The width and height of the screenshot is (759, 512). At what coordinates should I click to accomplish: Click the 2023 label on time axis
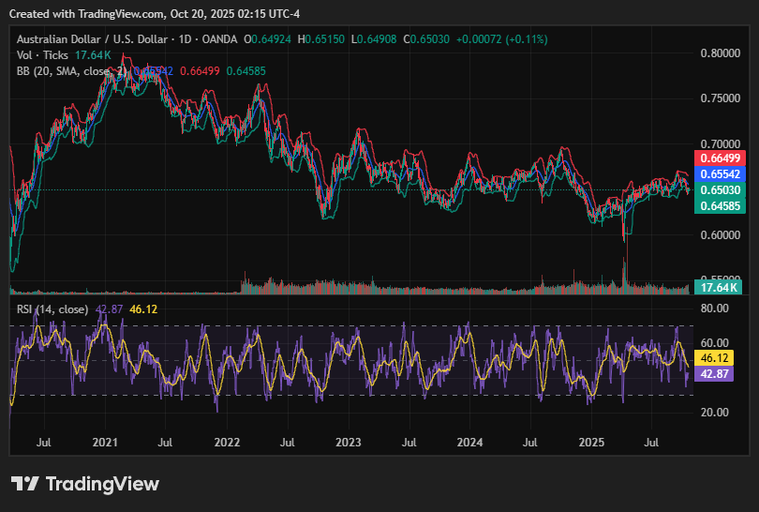pyautogui.click(x=349, y=441)
